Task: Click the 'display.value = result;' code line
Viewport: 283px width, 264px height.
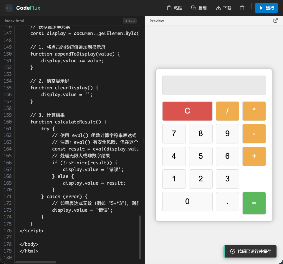Action: (x=94, y=183)
